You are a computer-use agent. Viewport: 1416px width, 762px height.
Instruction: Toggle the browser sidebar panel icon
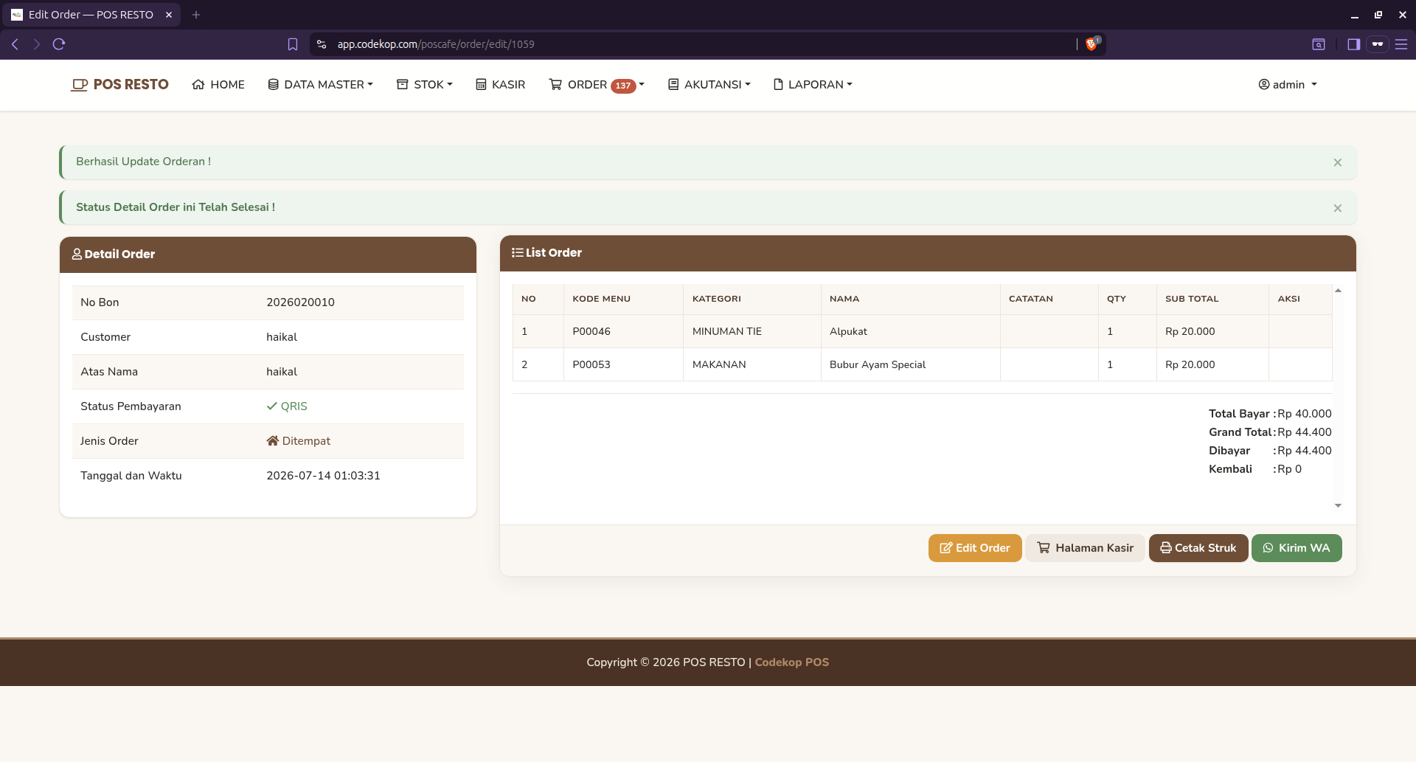click(x=1353, y=44)
